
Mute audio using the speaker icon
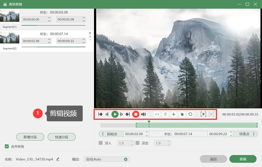click(x=143, y=114)
